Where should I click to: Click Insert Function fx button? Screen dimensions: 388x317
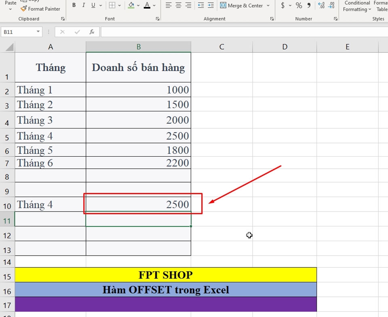point(92,32)
